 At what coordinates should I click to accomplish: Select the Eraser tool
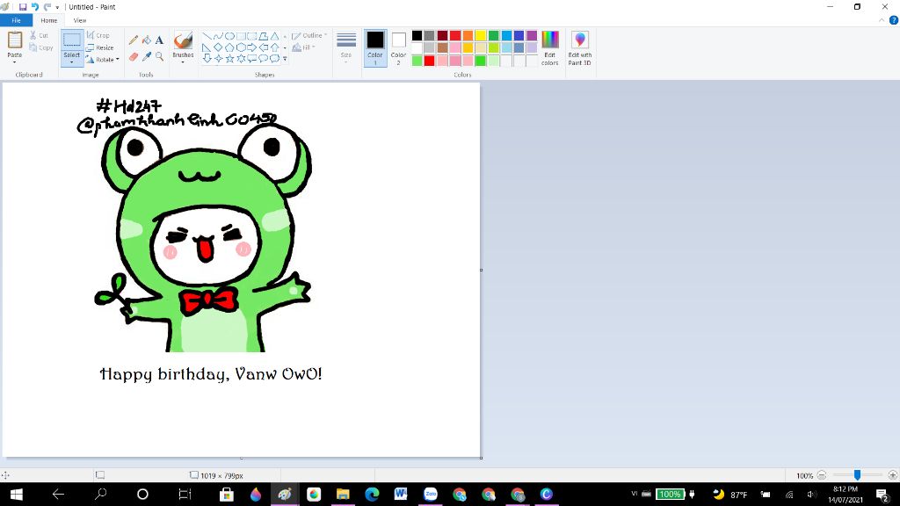pyautogui.click(x=134, y=56)
